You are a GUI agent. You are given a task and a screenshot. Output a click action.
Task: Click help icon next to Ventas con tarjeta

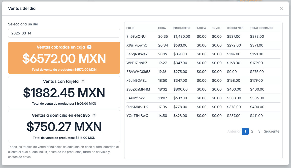(x=83, y=81)
